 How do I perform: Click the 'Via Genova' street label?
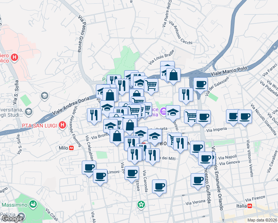tap(229, 163)
